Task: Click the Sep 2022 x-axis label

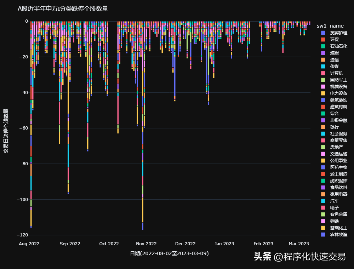Action: coord(70,244)
